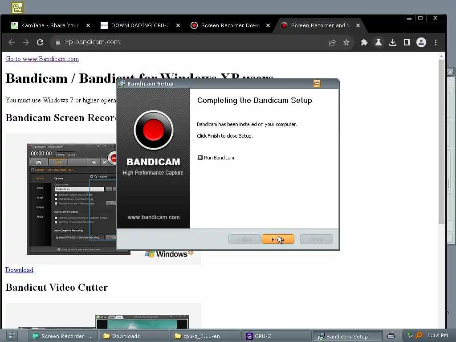Close the DOWNLOADING CPU-Z tab

(x=178, y=25)
